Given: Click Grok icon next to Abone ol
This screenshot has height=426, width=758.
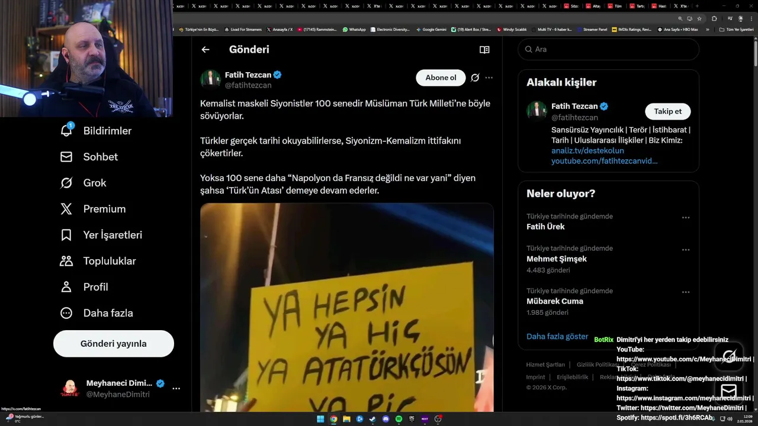Looking at the screenshot, I should (x=475, y=78).
